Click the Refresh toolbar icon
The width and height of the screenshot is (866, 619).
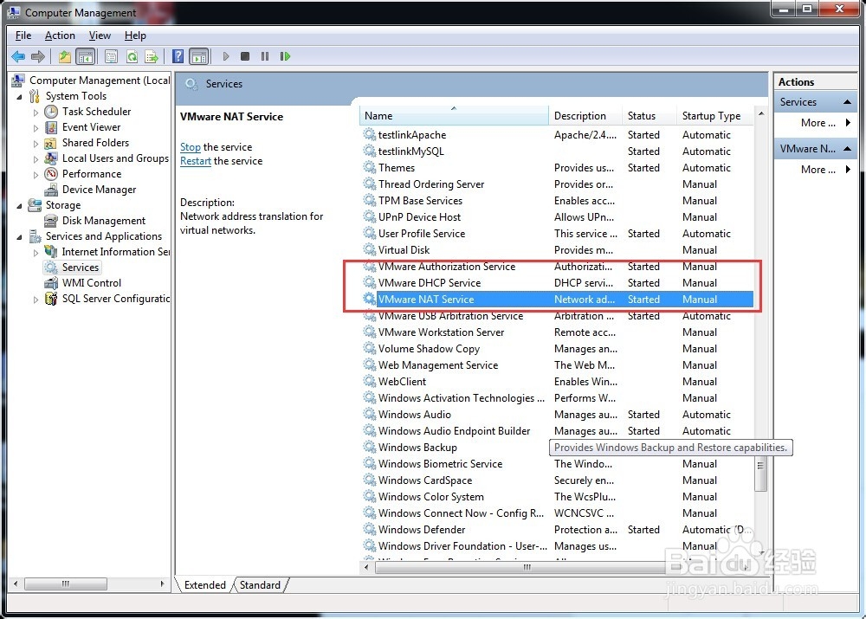coord(132,56)
